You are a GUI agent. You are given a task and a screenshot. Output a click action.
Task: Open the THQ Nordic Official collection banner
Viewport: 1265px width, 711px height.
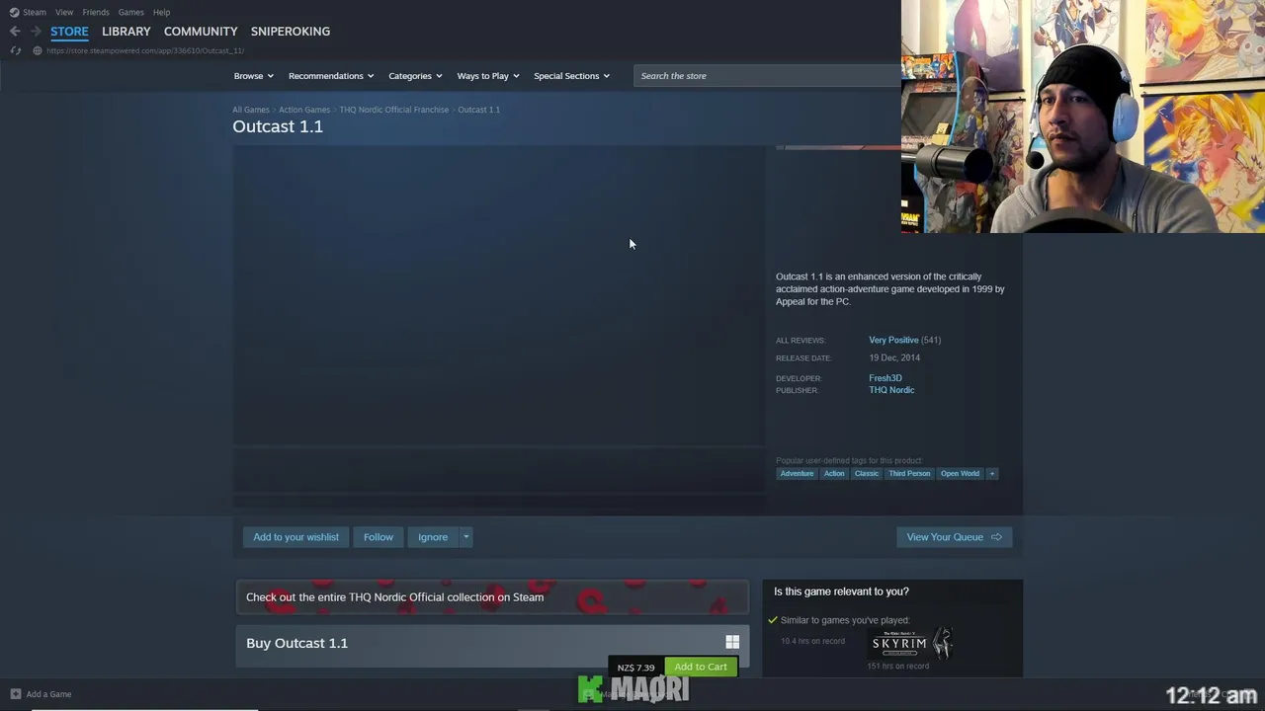(492, 597)
